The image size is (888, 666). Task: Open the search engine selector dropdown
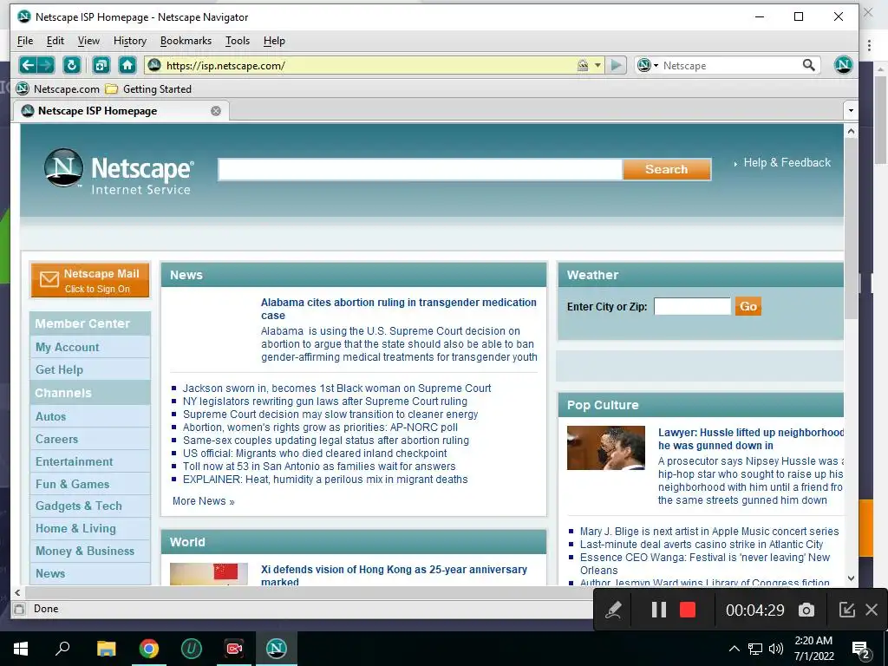(x=648, y=66)
